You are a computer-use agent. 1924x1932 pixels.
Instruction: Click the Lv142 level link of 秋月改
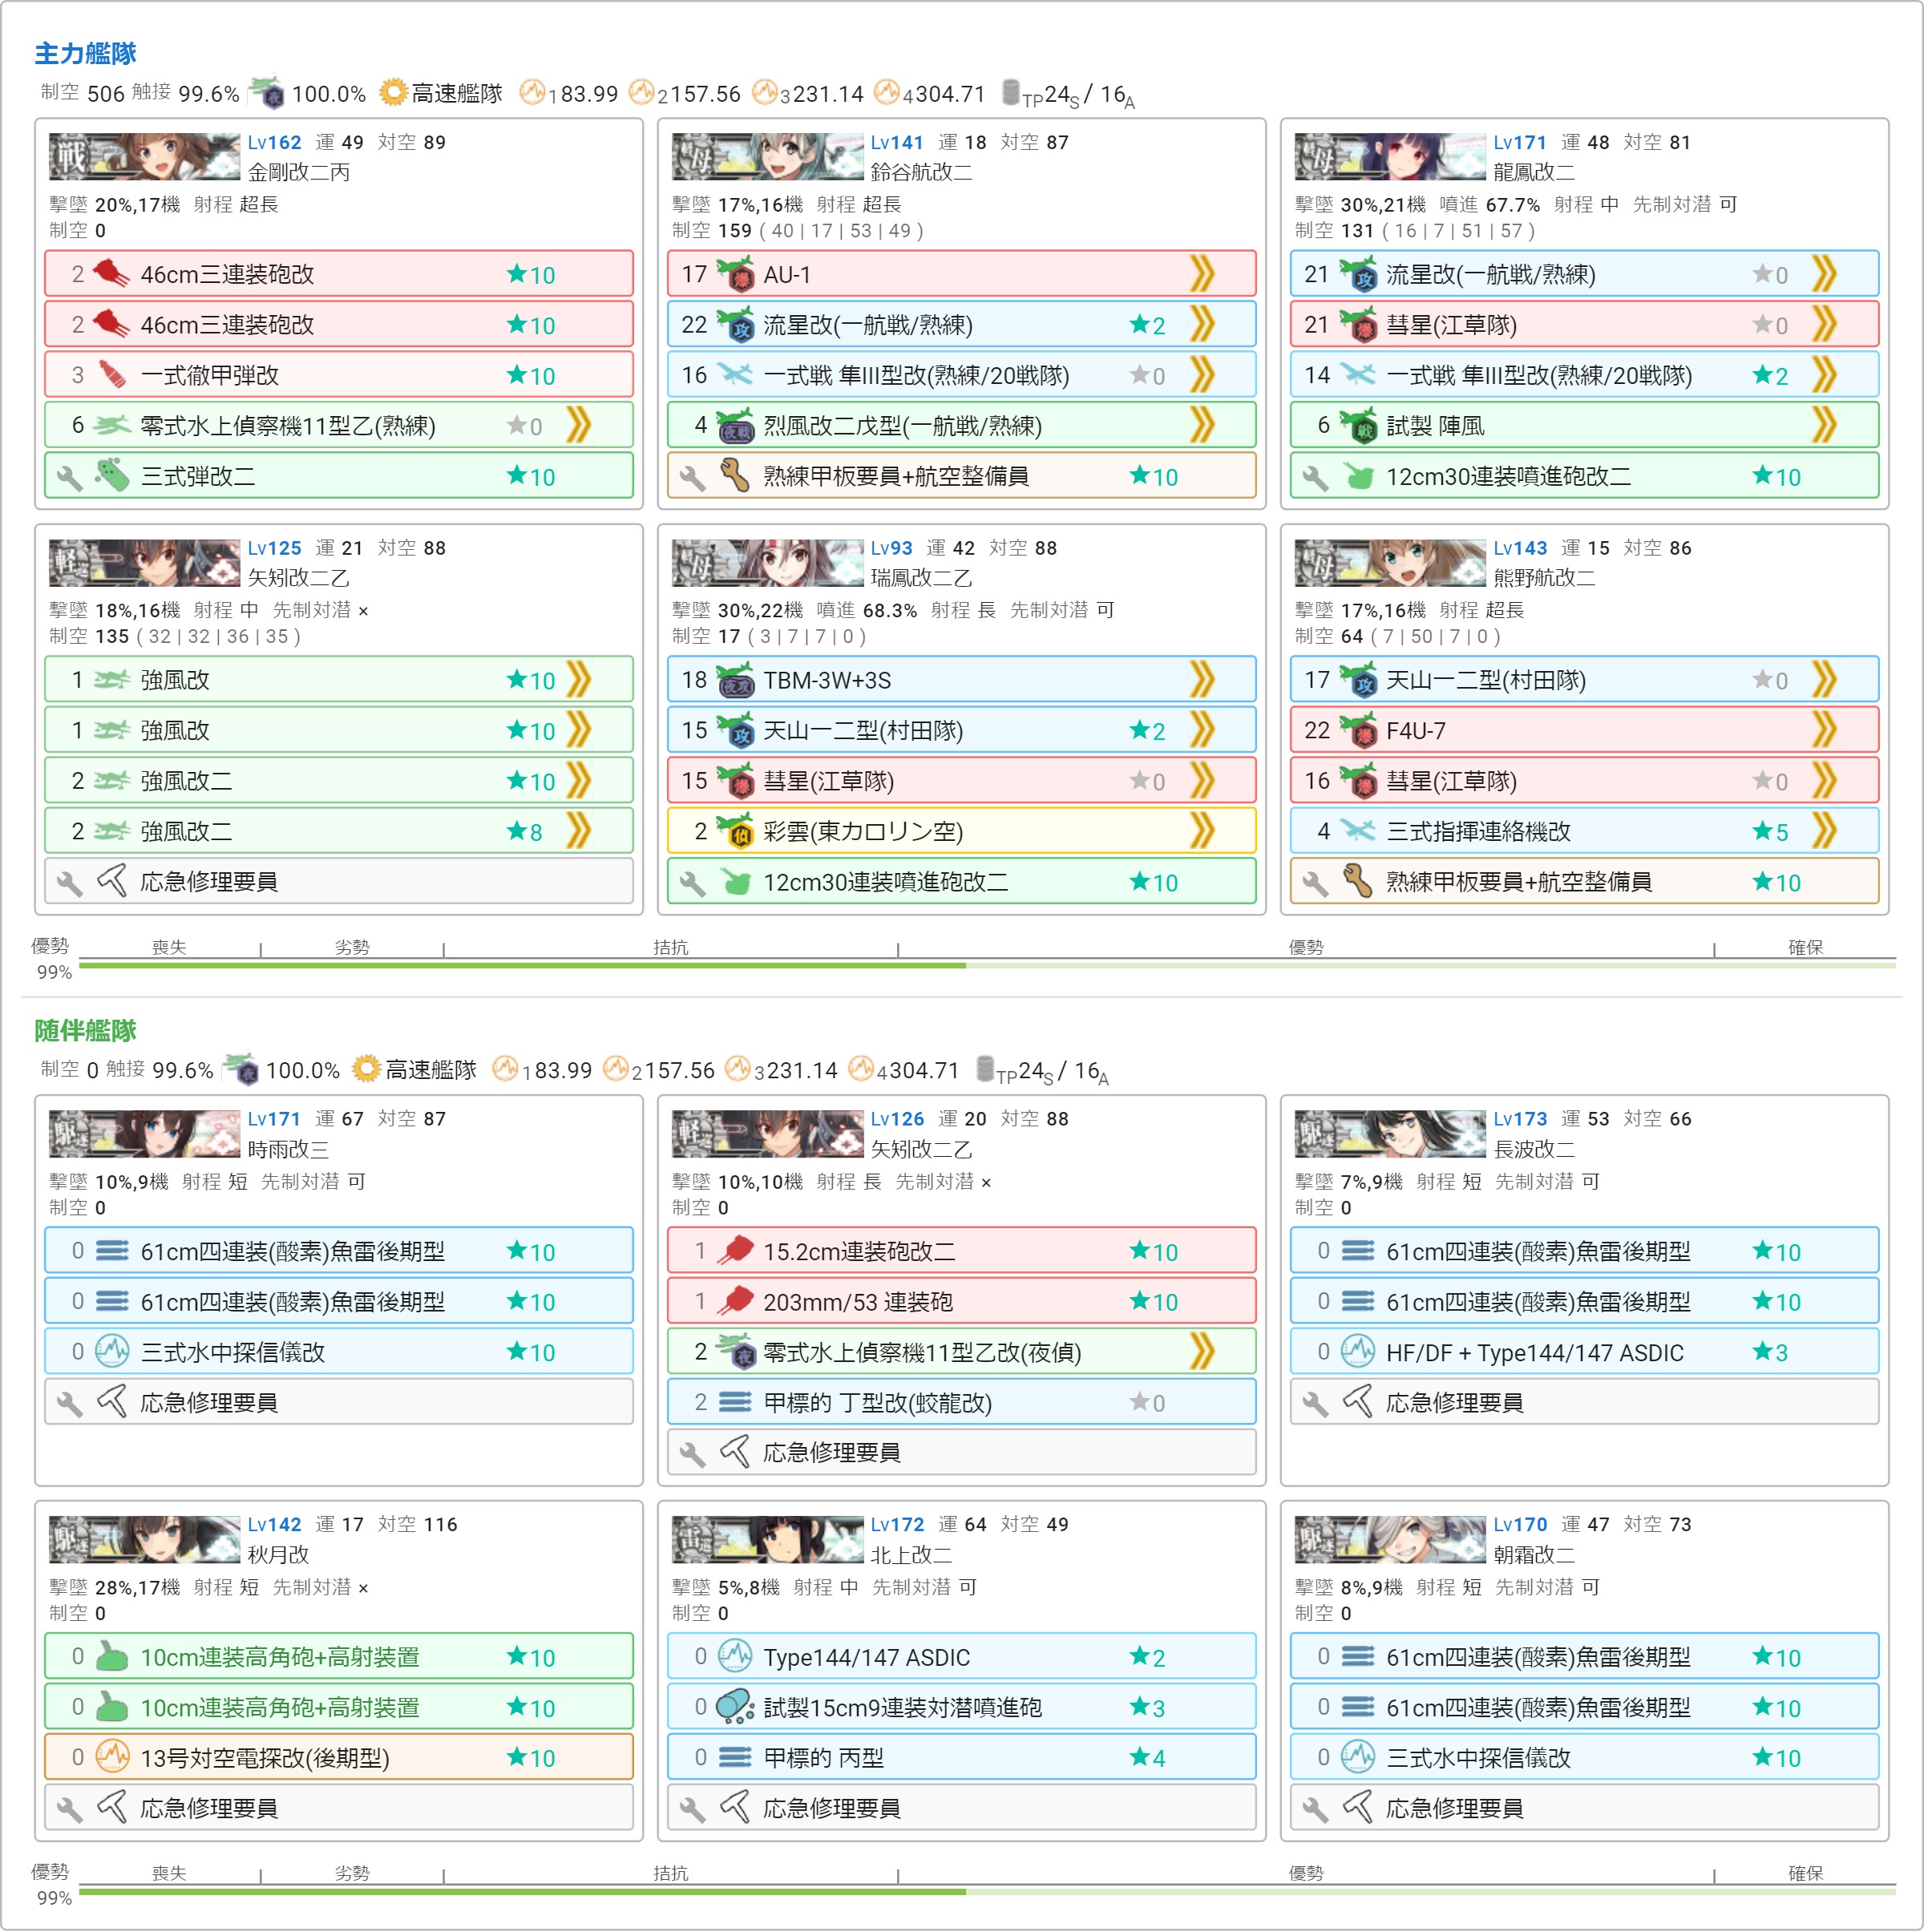click(274, 1524)
